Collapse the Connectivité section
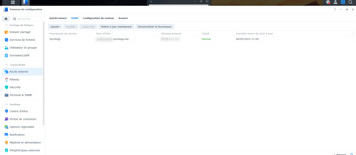The height and width of the screenshot is (155, 356). click(x=6, y=65)
